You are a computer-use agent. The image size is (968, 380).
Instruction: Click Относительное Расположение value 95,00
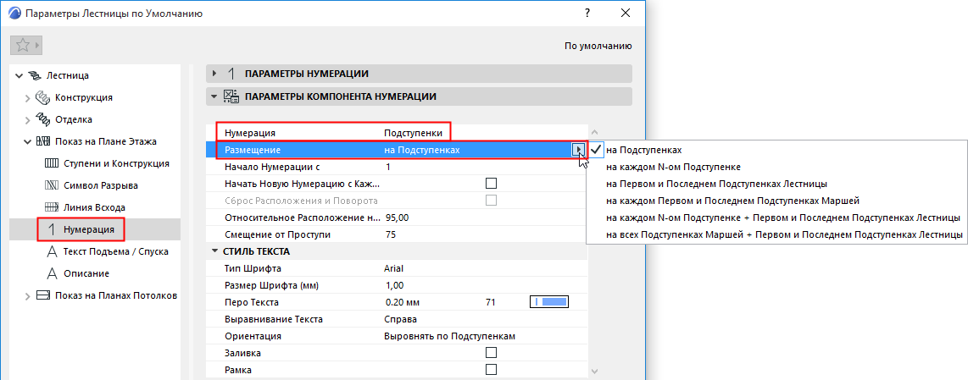(x=397, y=218)
